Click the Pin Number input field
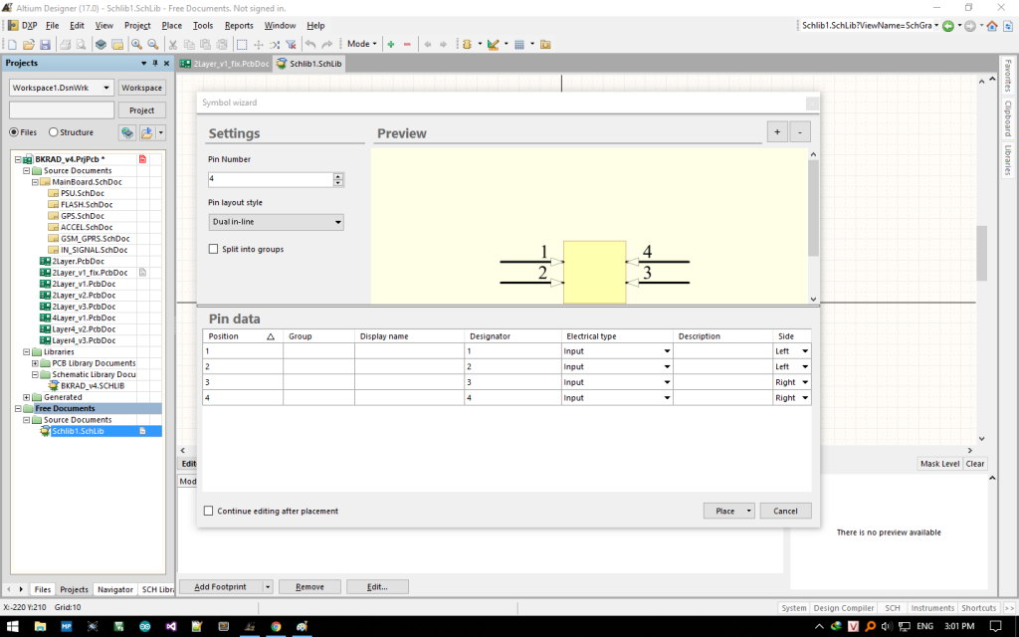Viewport: 1019px width, 637px height. tap(269, 179)
